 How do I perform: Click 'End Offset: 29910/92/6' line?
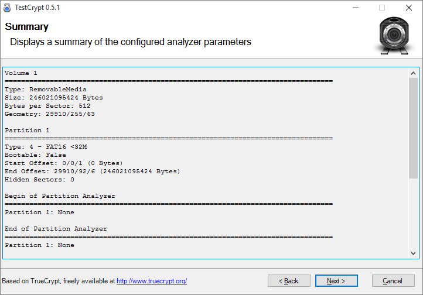pyautogui.click(x=92, y=171)
